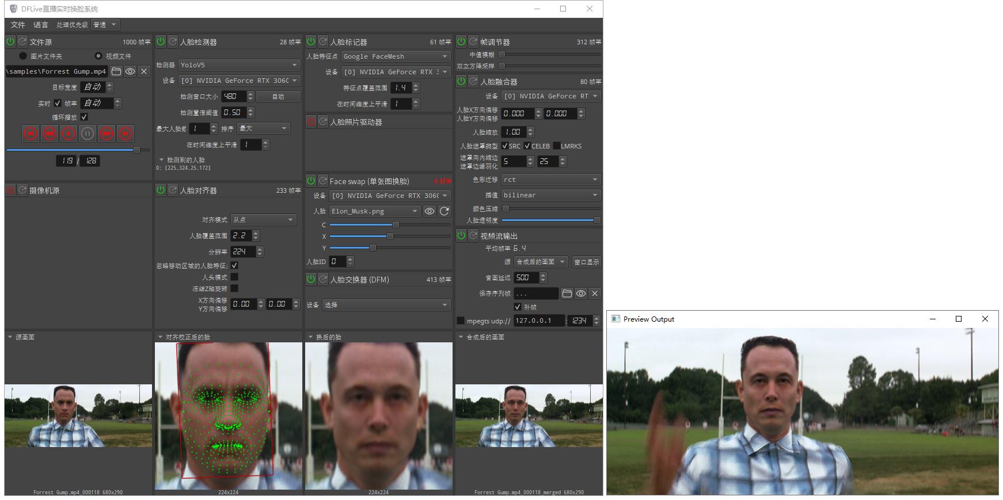Reset 人脸标记器 module settings icon
The width and height of the screenshot is (1003, 500).
[x=323, y=41]
